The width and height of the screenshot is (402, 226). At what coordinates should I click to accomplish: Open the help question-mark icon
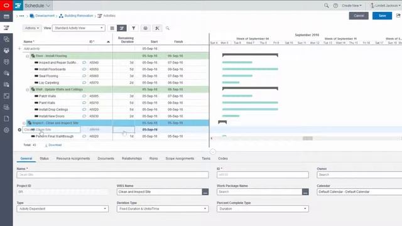coord(335,6)
